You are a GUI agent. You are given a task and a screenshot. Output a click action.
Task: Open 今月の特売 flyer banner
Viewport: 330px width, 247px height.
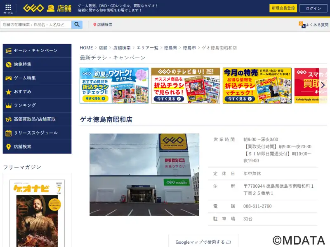(257, 86)
